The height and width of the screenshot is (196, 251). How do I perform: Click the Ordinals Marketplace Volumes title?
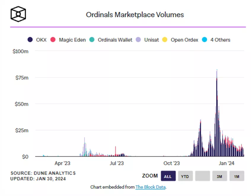(135, 15)
